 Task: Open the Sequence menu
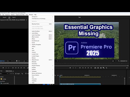(8, 15)
